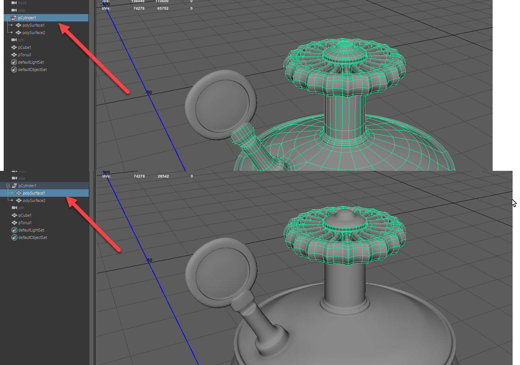
Task: Click pTorus1 mesh icon in upper outliner
Action: (14, 55)
